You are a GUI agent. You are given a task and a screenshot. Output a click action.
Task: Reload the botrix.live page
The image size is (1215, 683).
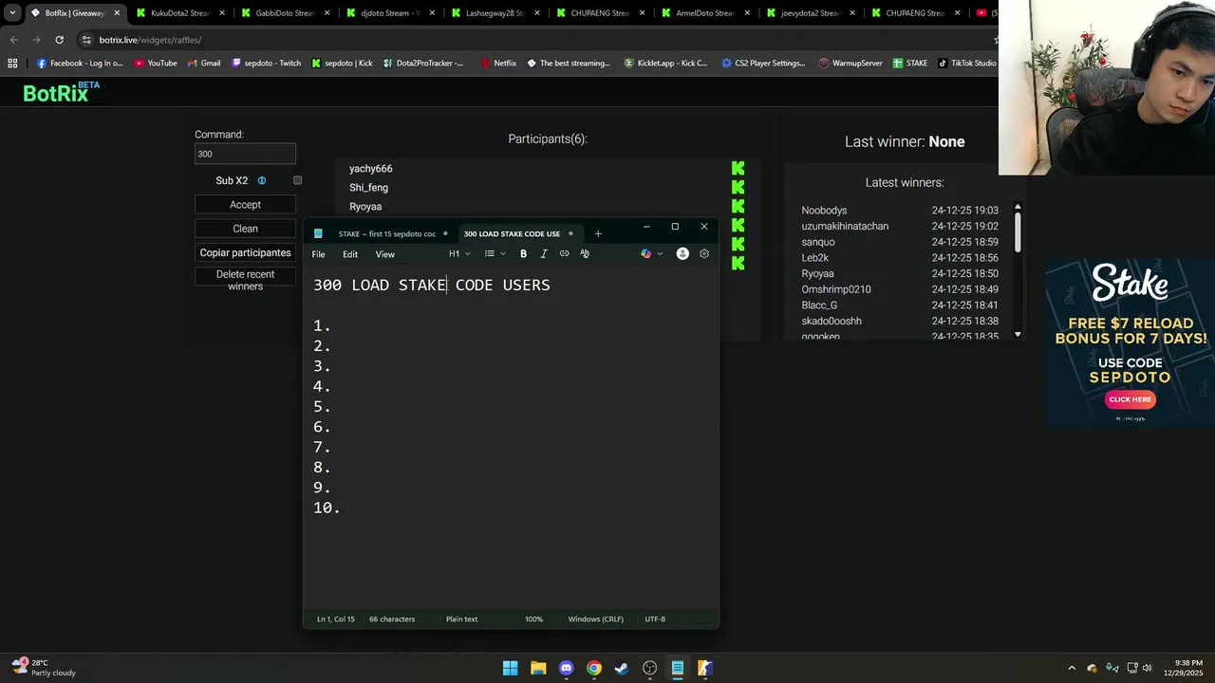pos(59,40)
